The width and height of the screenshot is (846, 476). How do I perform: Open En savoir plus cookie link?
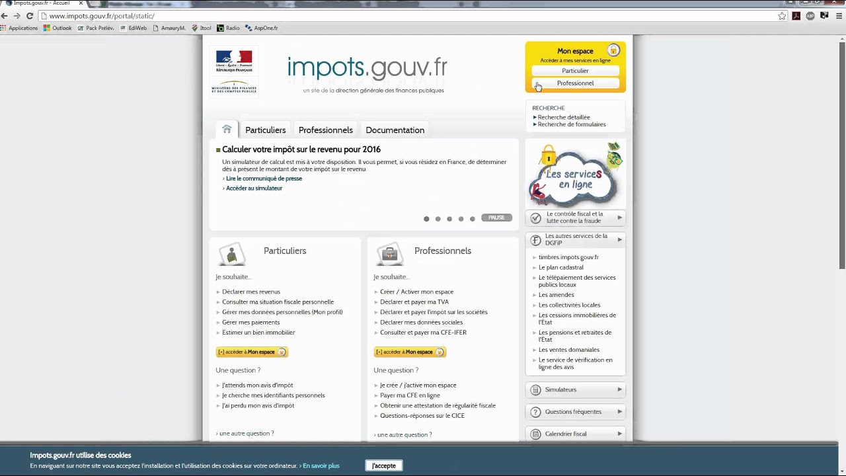point(321,466)
